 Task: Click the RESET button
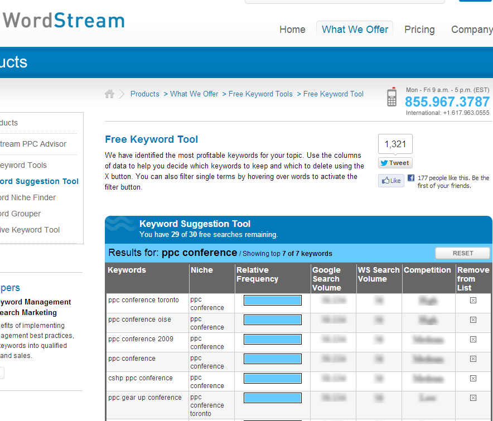[x=462, y=253]
